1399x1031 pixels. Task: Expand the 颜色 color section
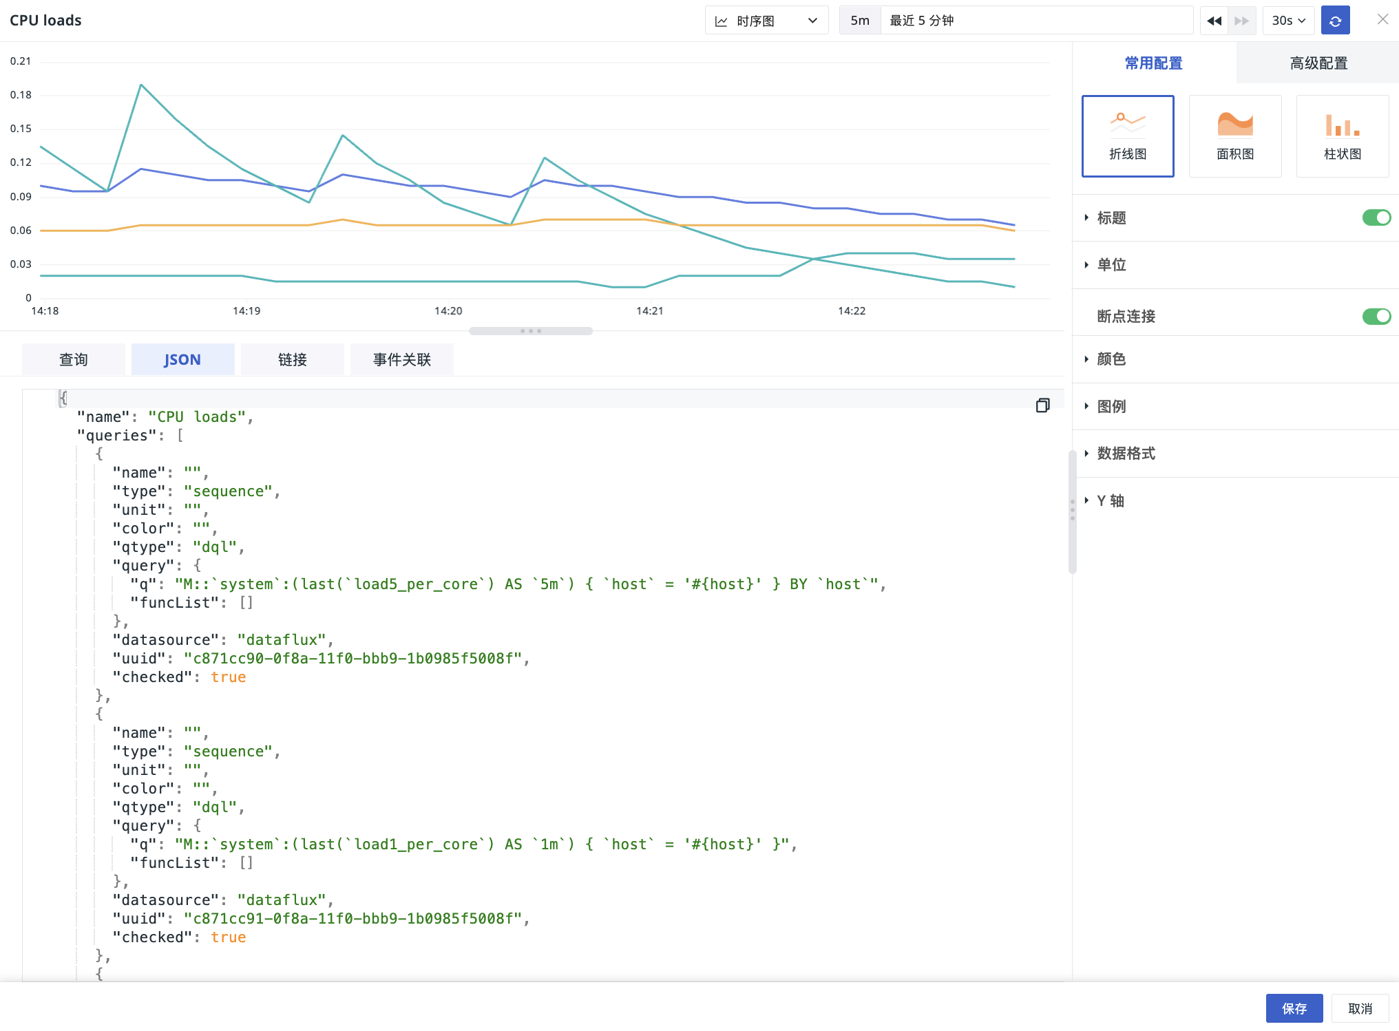pos(1111,359)
